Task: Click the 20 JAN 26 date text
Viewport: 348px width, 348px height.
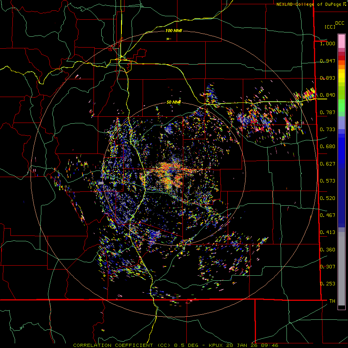Action: (x=242, y=345)
